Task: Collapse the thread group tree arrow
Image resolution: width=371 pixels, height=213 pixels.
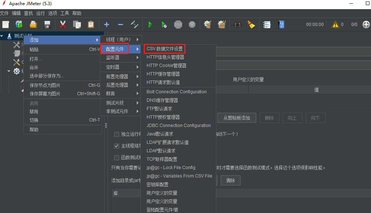Action: pos(9,71)
